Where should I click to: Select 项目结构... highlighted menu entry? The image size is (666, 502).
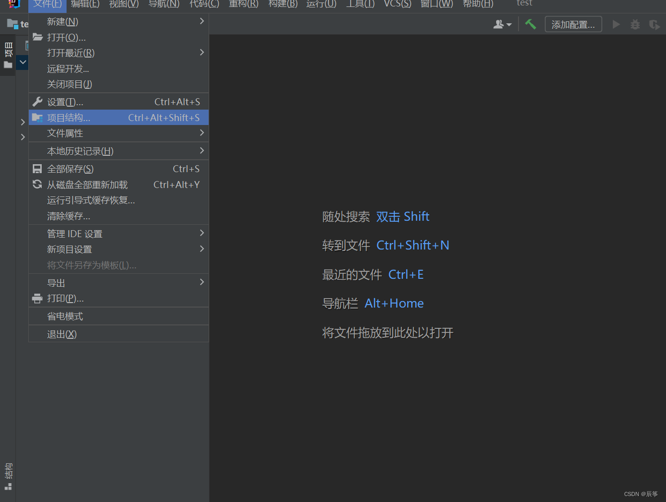click(x=119, y=118)
